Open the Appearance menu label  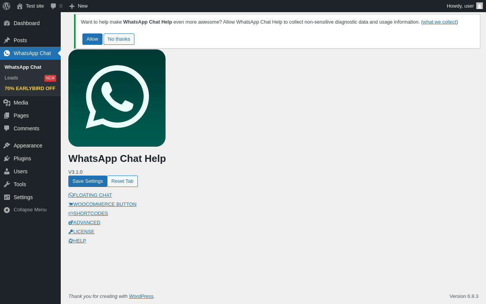28,146
